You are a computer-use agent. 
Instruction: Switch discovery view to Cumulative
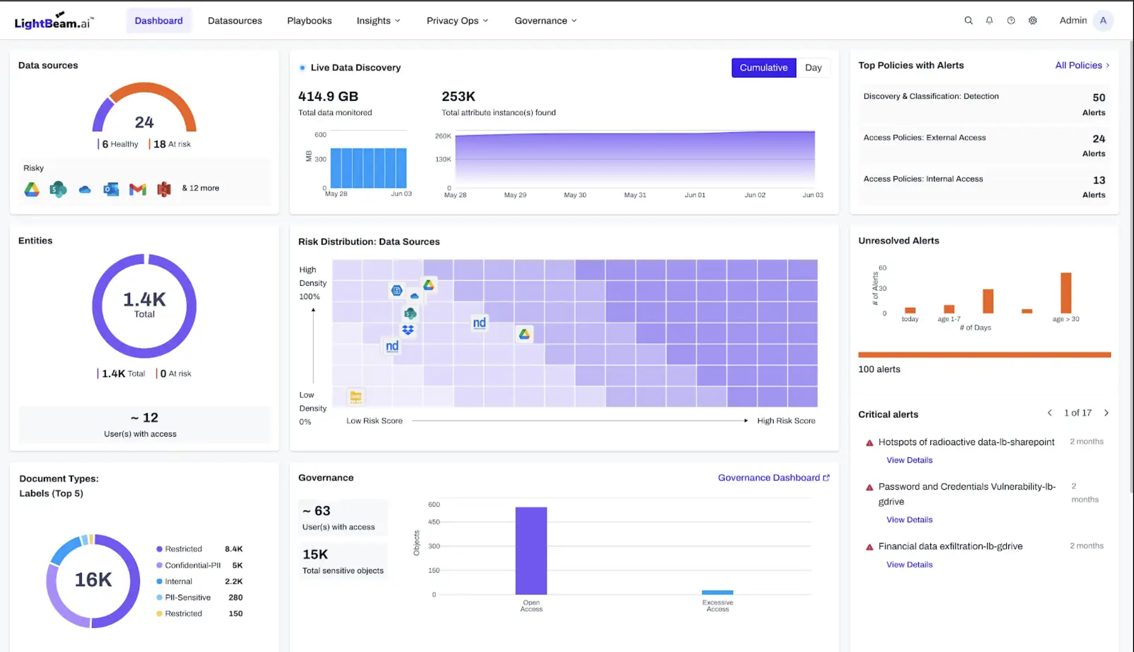(x=763, y=68)
